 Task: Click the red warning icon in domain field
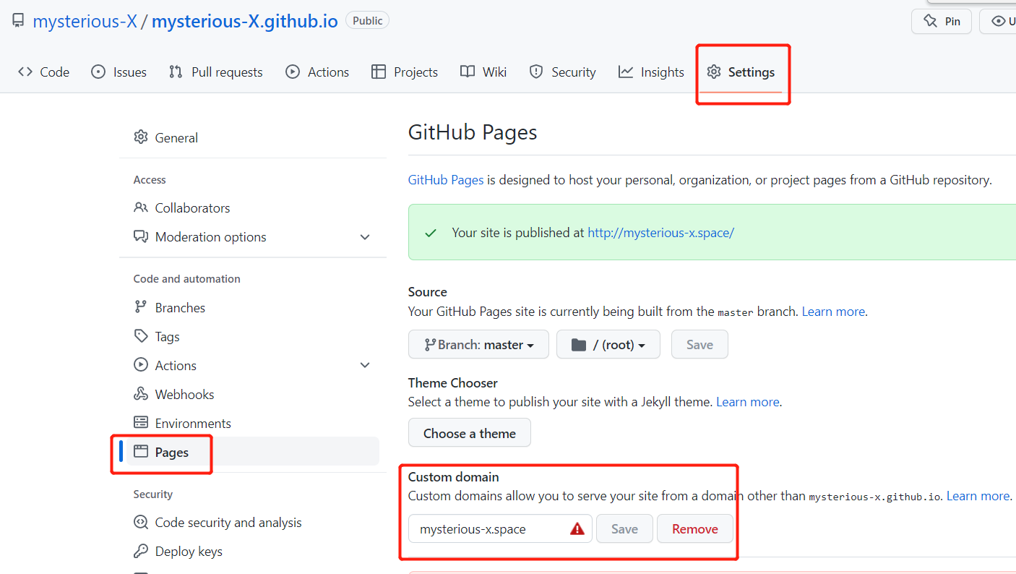pyautogui.click(x=577, y=529)
